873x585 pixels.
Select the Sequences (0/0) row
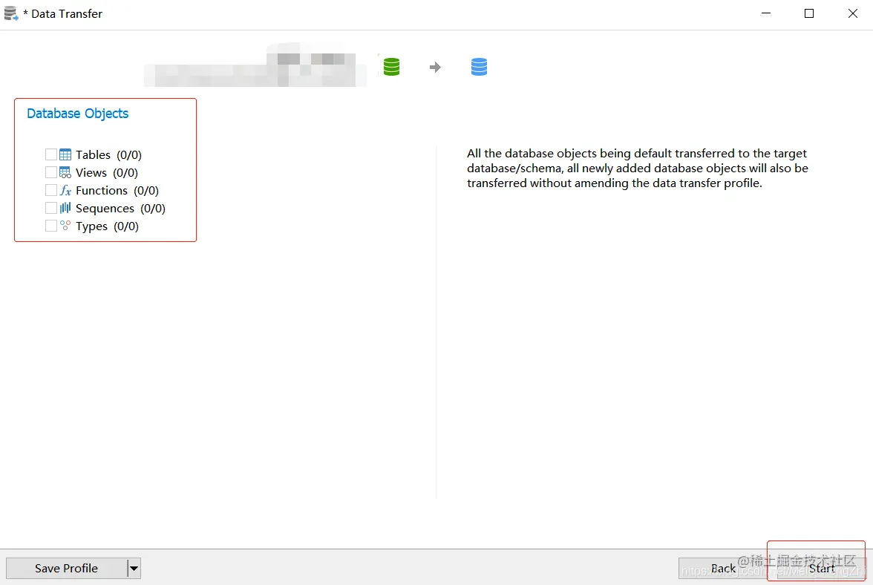tap(105, 208)
